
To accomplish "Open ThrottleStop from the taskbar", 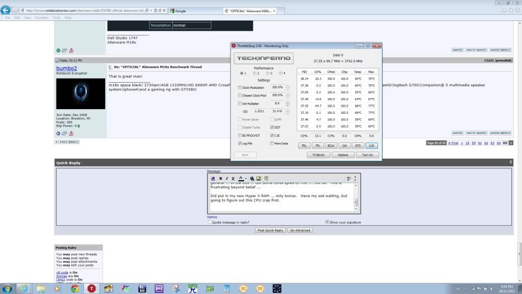I will (91, 288).
